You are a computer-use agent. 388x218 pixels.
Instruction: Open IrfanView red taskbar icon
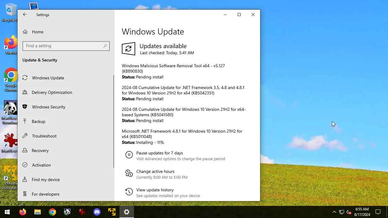82,212
